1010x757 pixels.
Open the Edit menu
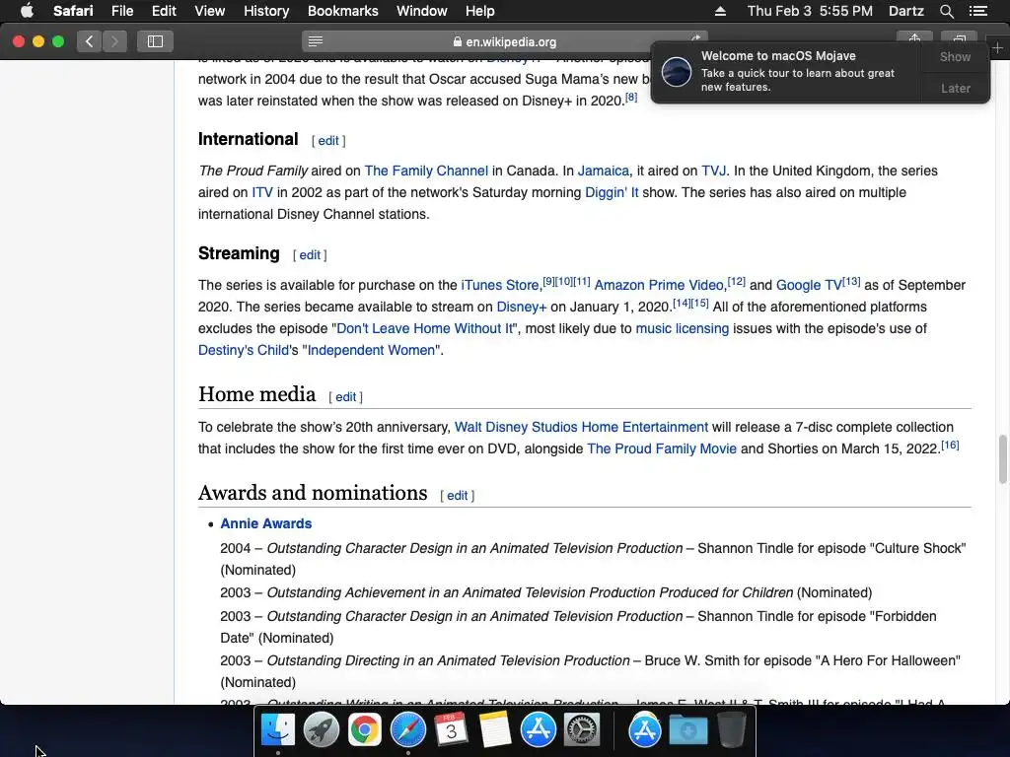[164, 11]
